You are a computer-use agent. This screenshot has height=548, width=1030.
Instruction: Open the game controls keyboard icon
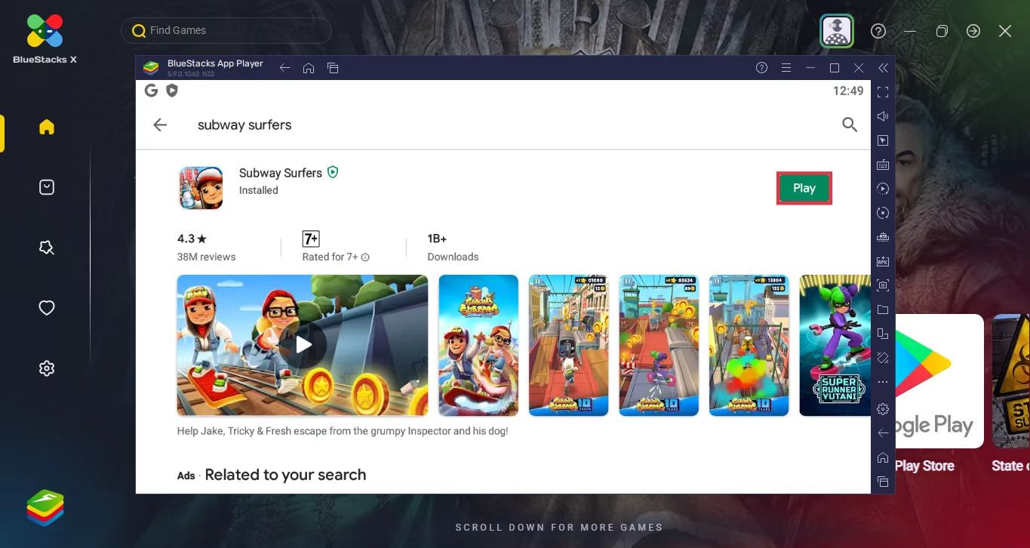point(883,165)
